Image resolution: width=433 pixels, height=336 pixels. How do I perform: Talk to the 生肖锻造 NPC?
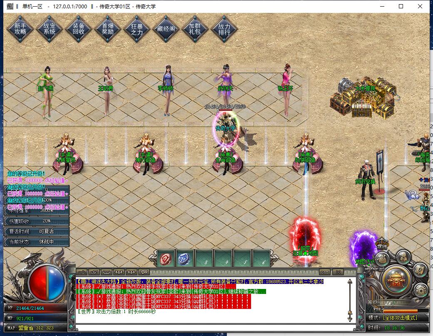(x=226, y=159)
